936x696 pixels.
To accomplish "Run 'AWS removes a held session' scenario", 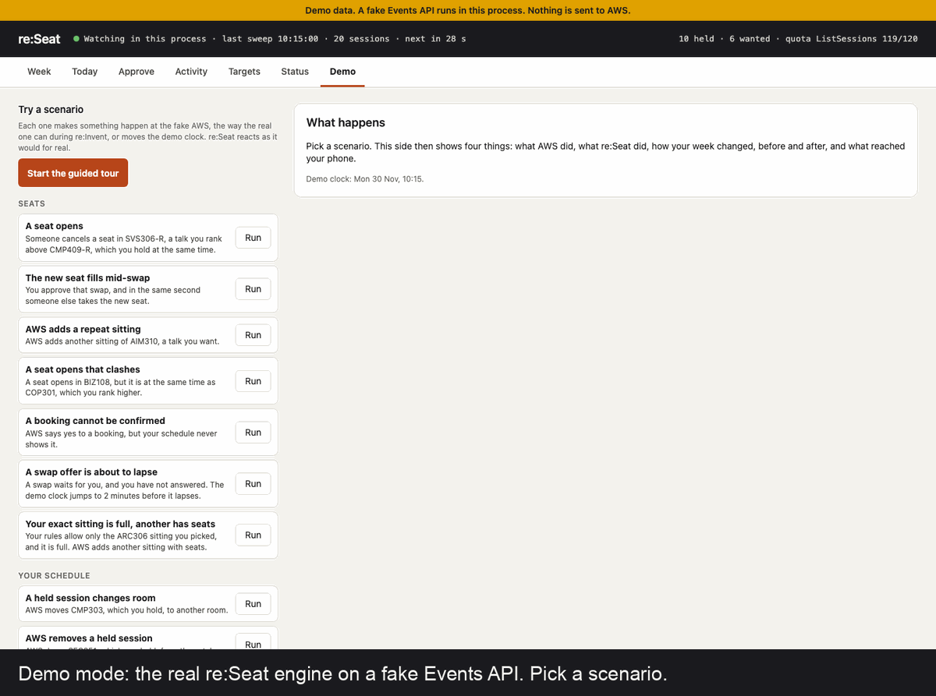I will [253, 643].
